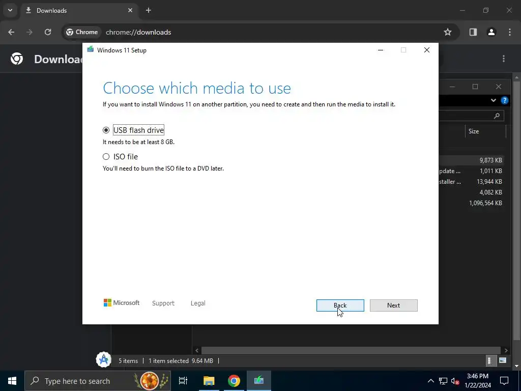
Task: Sort by the Size column header
Action: tap(485, 131)
